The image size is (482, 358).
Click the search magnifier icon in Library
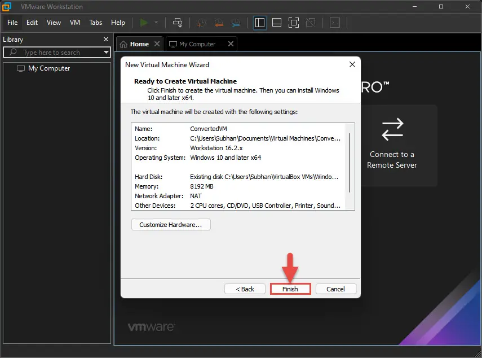(x=13, y=52)
